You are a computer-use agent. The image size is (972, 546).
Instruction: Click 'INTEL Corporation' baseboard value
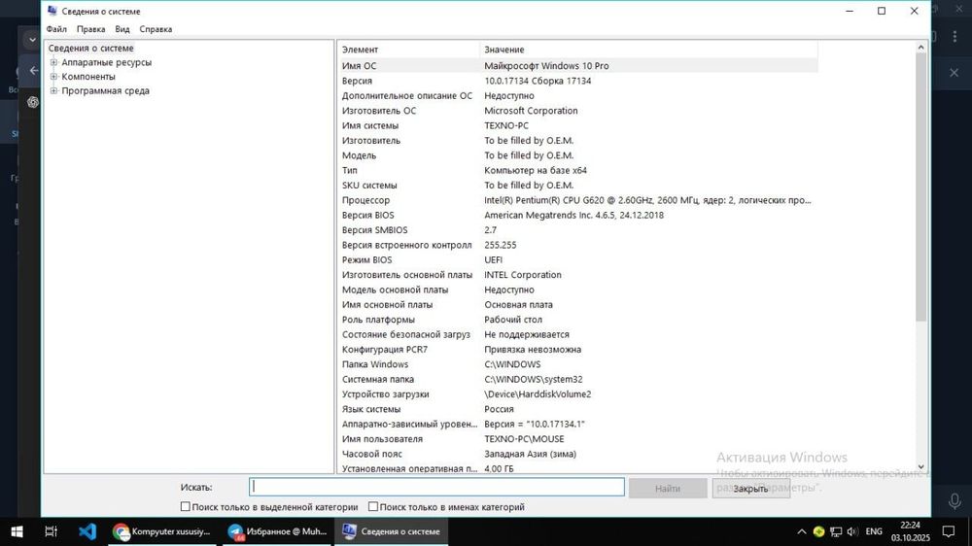(523, 275)
